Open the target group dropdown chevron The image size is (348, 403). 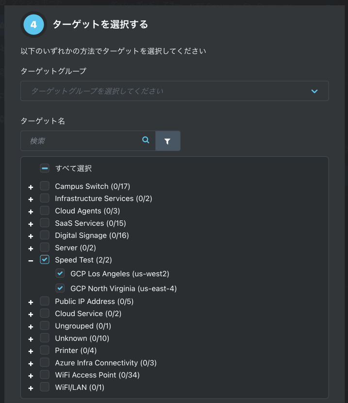(315, 91)
